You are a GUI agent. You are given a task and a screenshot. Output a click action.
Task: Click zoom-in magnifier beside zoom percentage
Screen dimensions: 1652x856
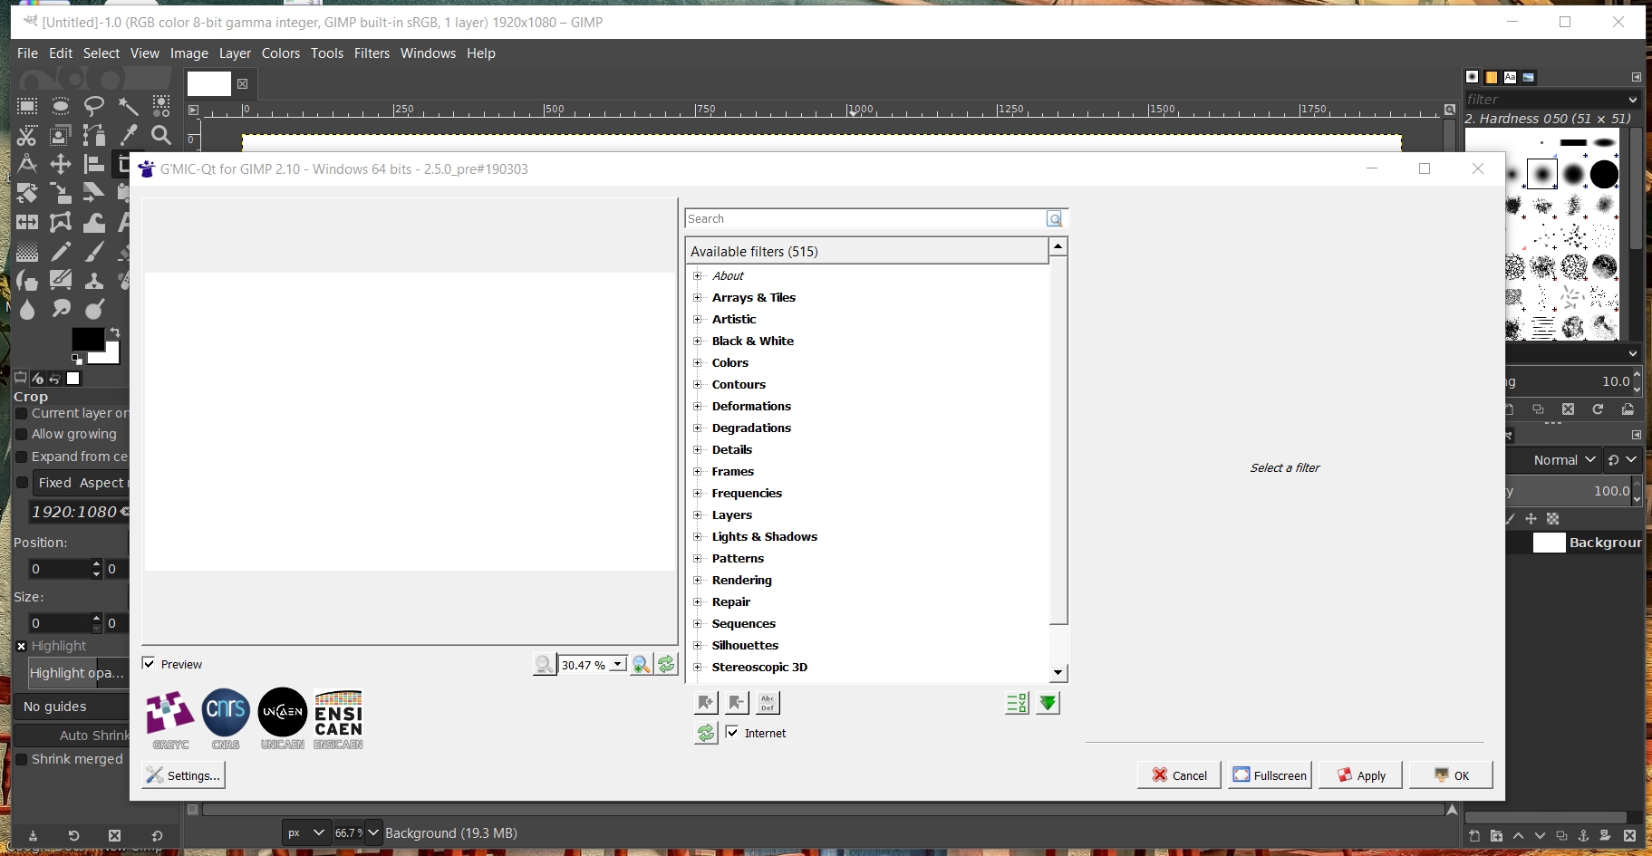tap(642, 665)
